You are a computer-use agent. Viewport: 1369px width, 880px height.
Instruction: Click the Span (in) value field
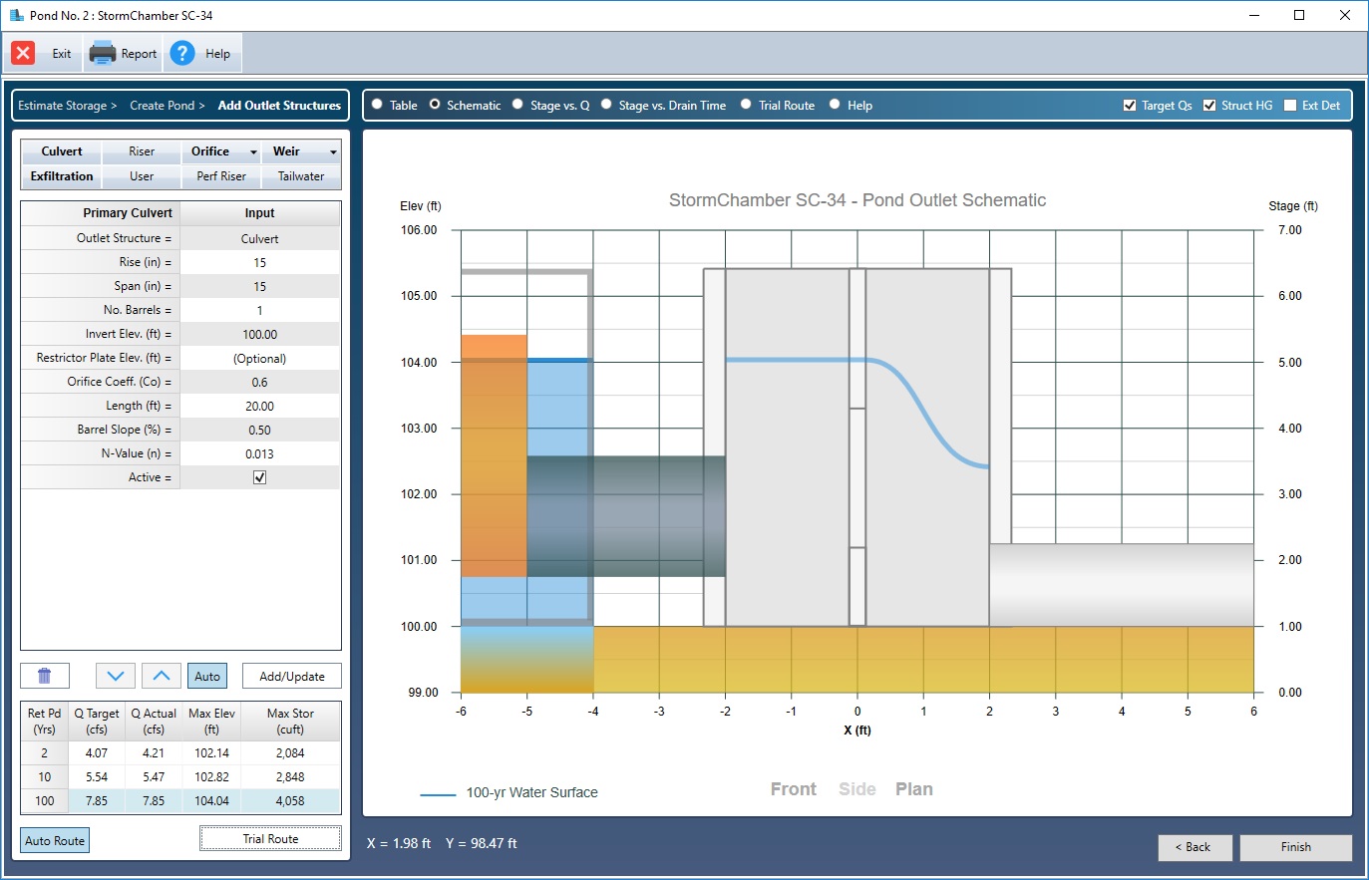tap(260, 286)
